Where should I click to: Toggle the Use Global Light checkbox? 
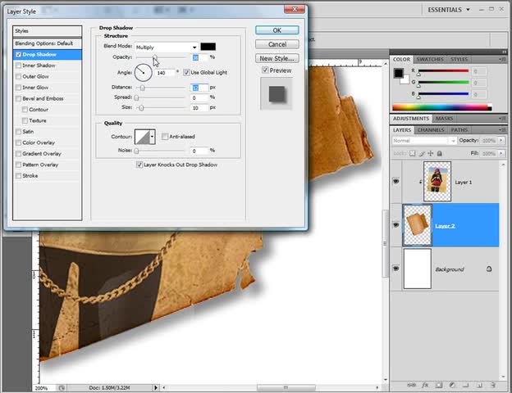[x=186, y=72]
